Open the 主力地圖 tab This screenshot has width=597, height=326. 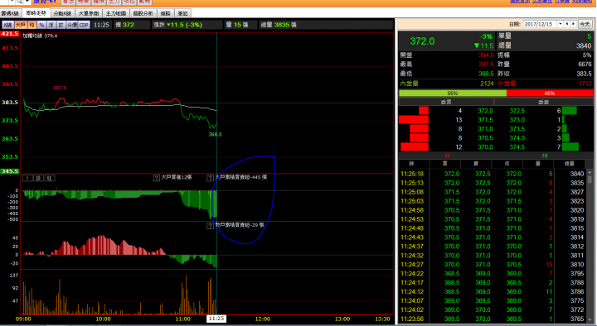tap(116, 13)
